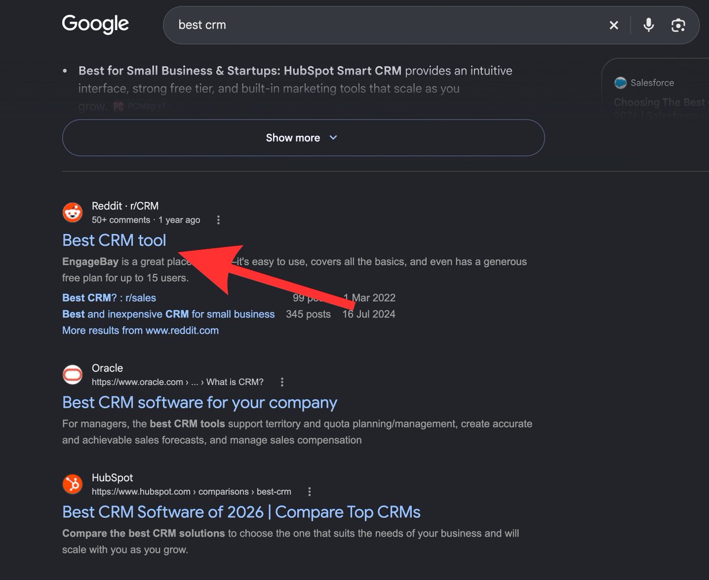The height and width of the screenshot is (580, 709).
Task: Click the "Reddit · r/CRM" source name
Action: coord(125,206)
